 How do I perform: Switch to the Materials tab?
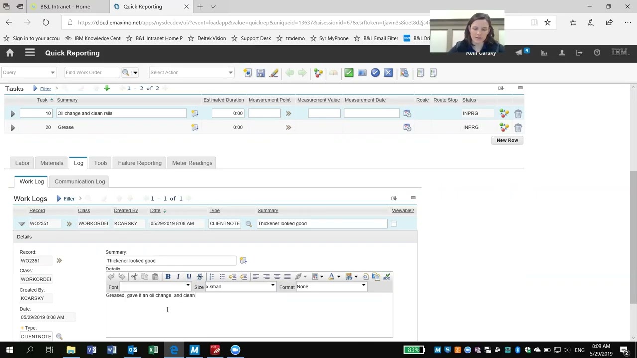[x=52, y=163]
